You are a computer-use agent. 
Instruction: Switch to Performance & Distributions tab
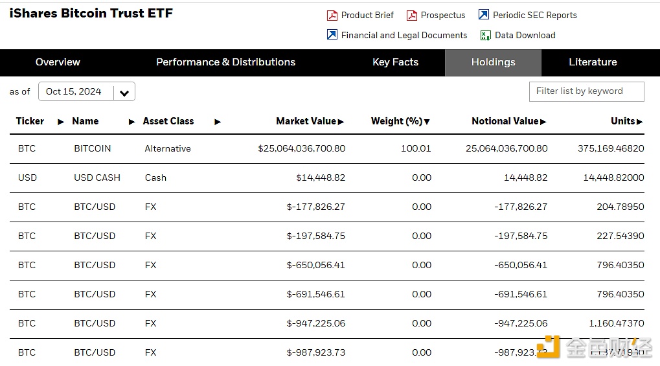225,62
